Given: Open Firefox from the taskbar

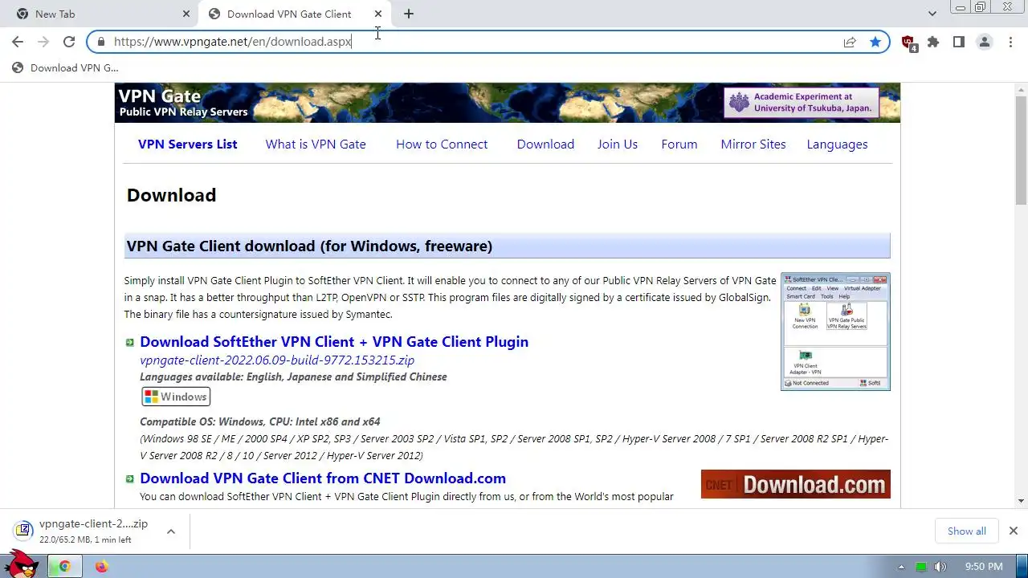Looking at the screenshot, I should [101, 567].
